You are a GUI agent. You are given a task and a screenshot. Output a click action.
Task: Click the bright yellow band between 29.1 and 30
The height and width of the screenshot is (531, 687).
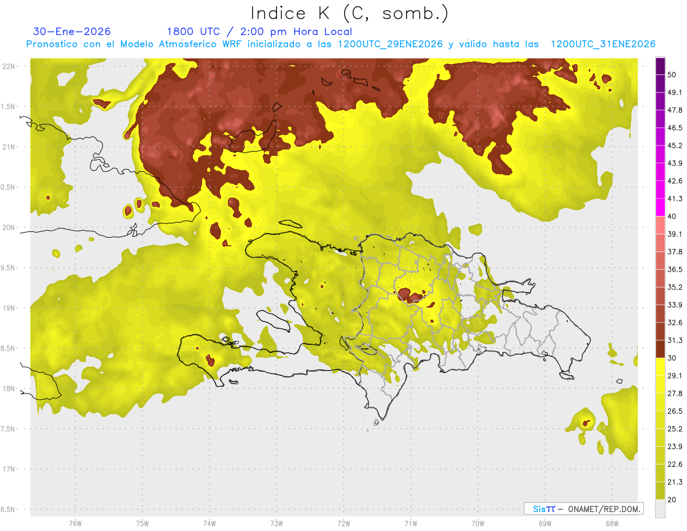[661, 367]
